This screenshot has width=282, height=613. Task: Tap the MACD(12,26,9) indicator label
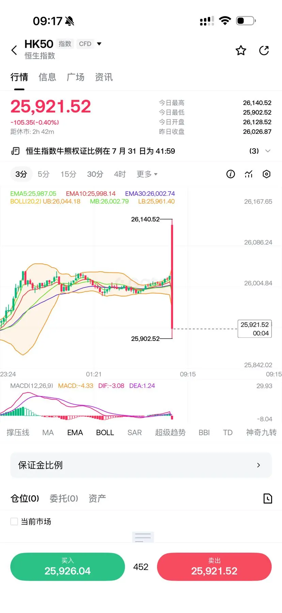[x=32, y=386]
